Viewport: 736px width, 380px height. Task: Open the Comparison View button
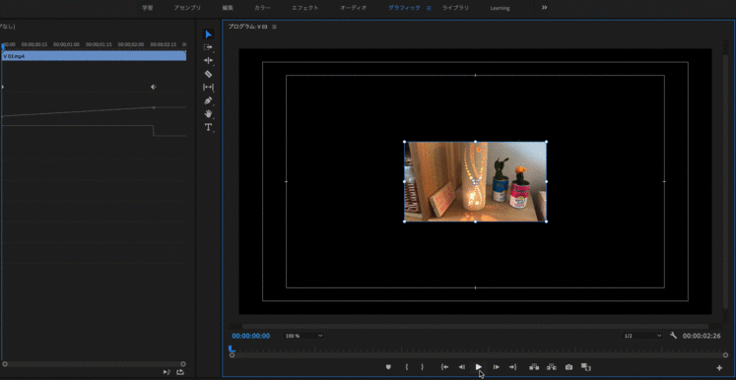coord(586,367)
